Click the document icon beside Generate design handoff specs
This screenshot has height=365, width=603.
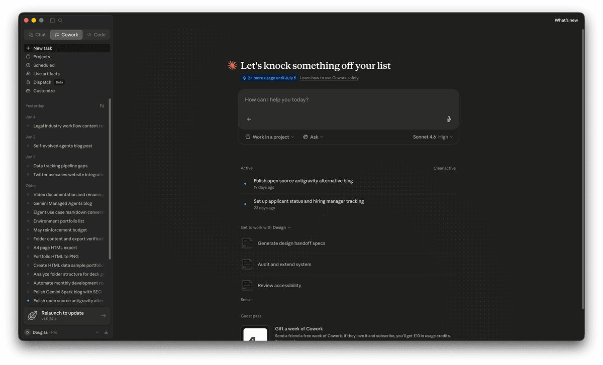[x=247, y=243]
